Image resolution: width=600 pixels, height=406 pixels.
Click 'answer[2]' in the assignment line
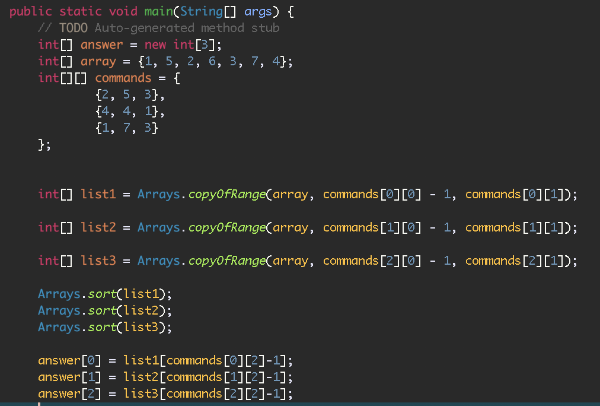tap(69, 394)
